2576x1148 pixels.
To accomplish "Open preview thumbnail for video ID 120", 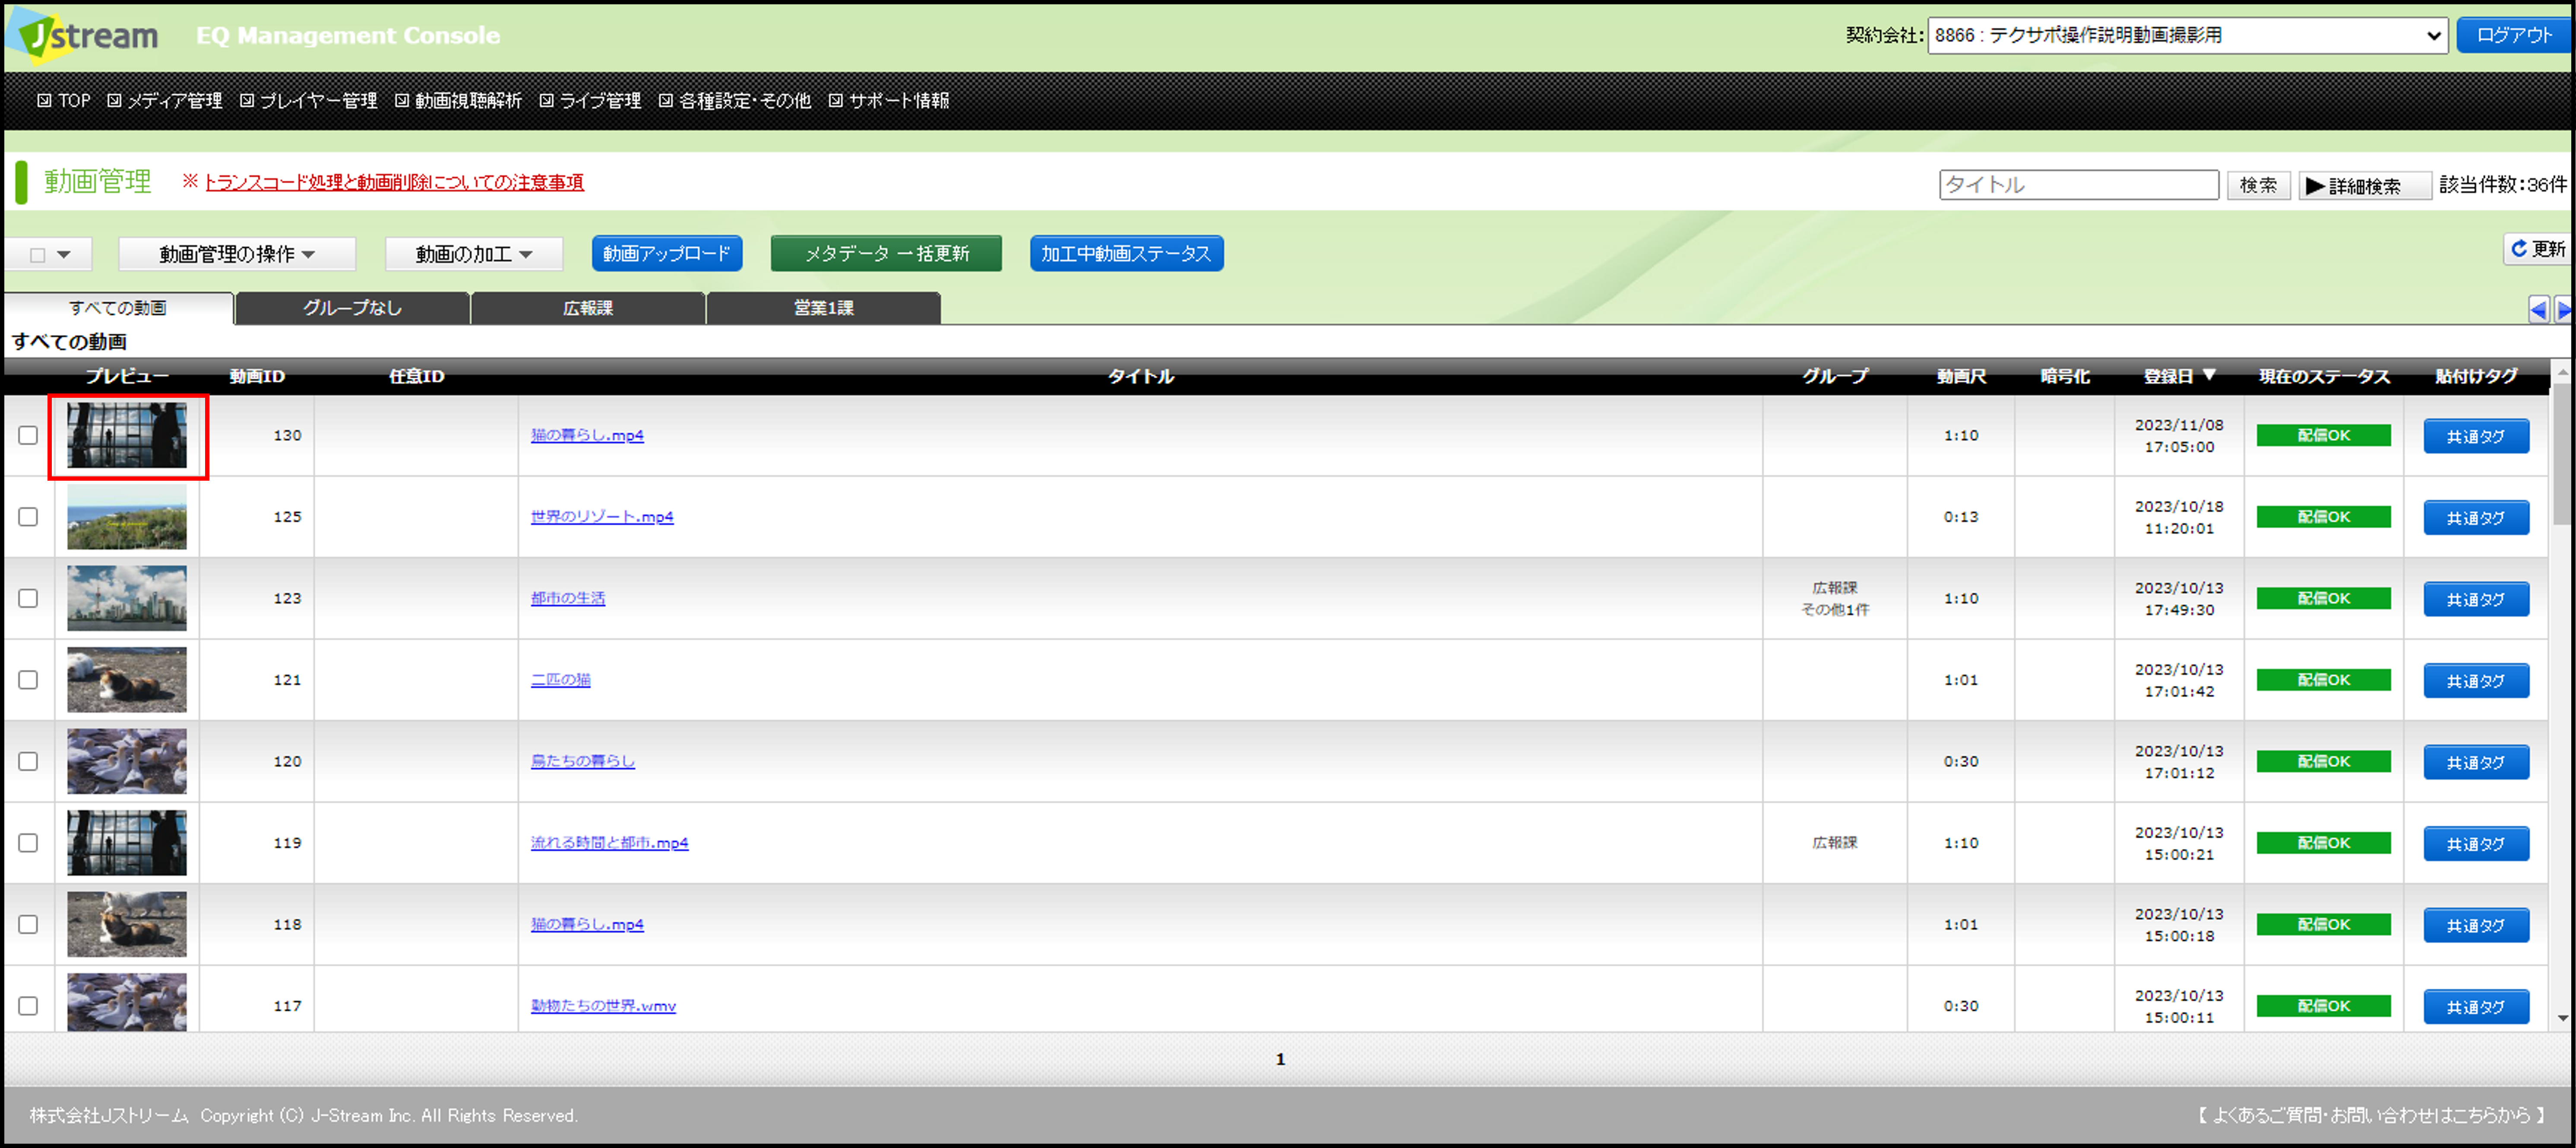I will point(127,761).
